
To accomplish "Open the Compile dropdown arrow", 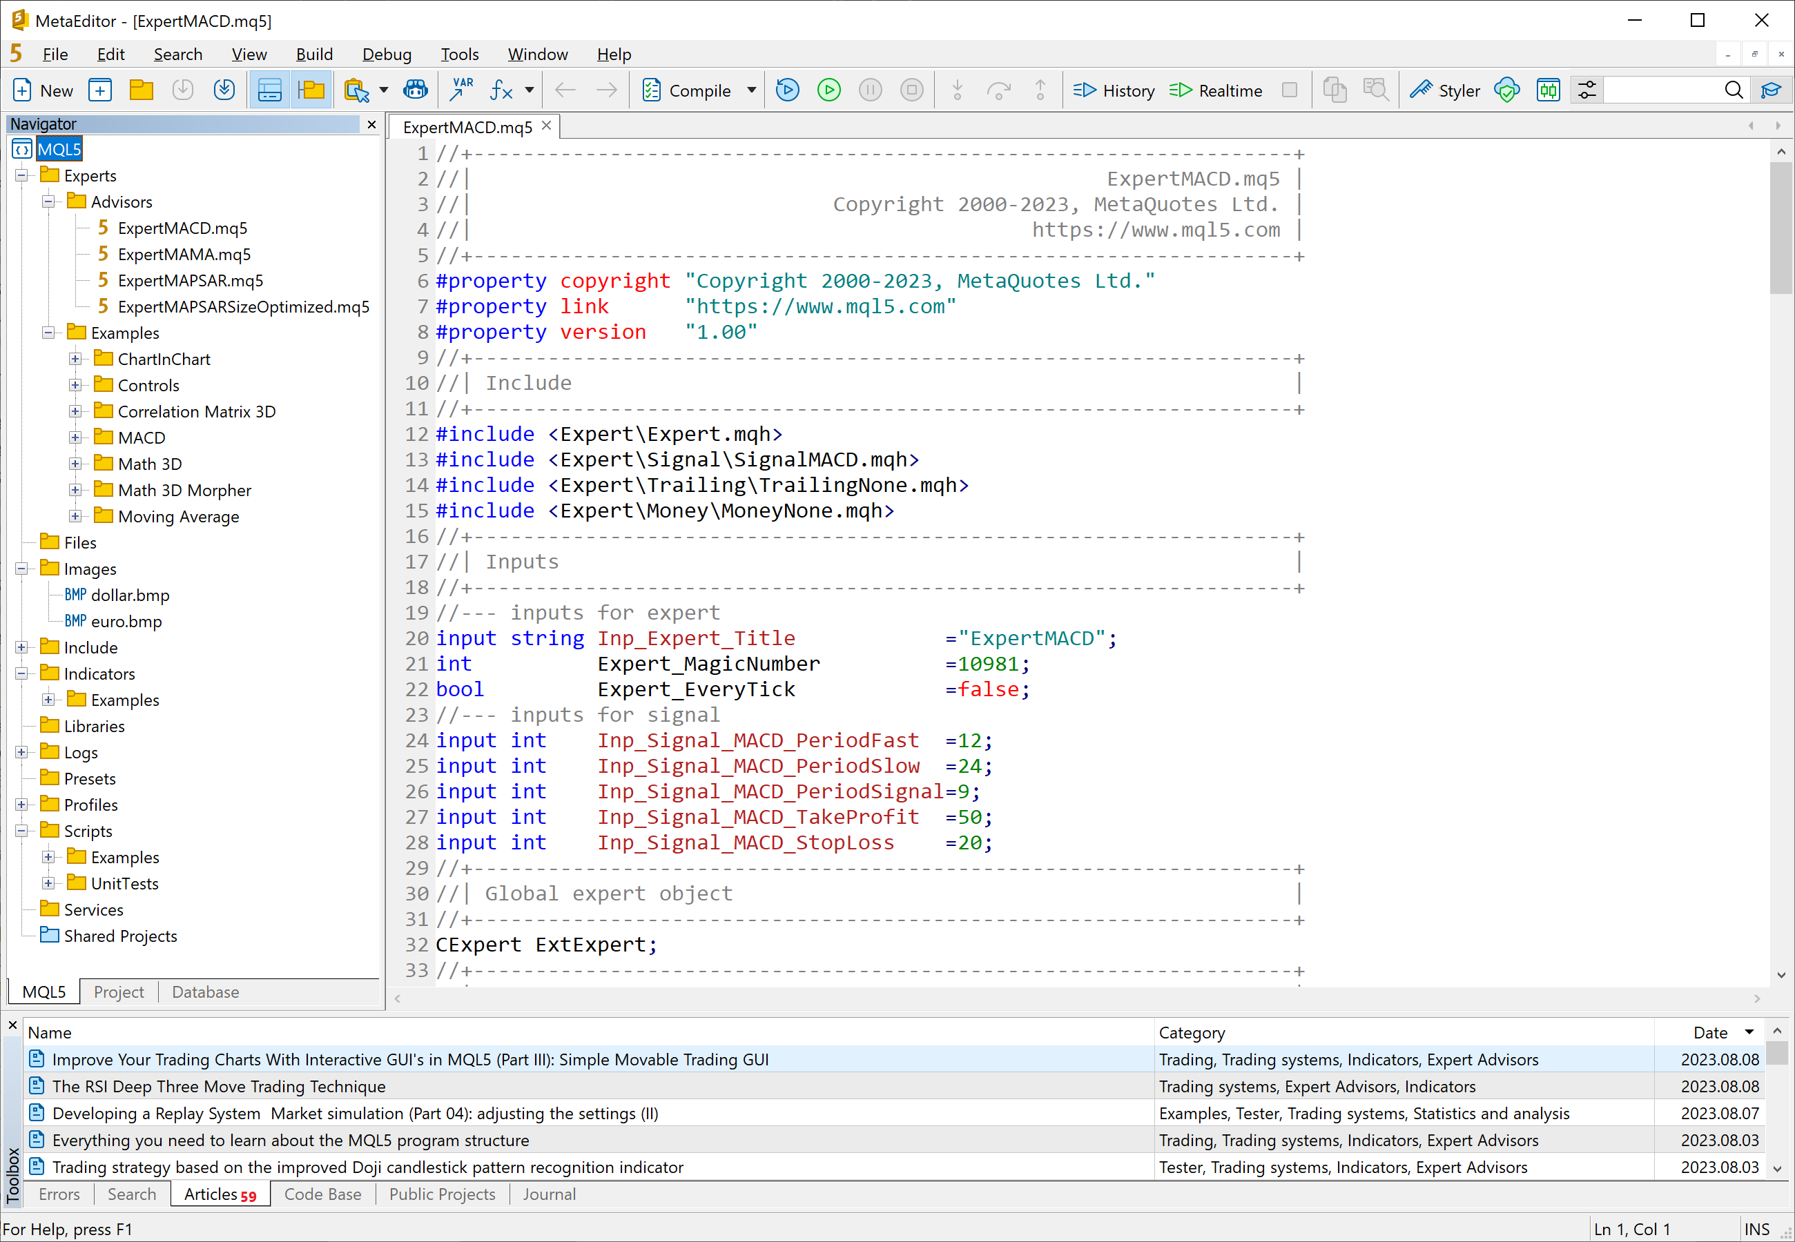I will 752,90.
